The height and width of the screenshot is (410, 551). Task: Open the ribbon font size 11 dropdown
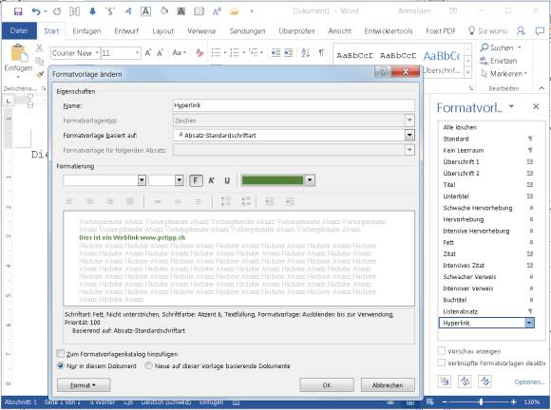point(137,53)
